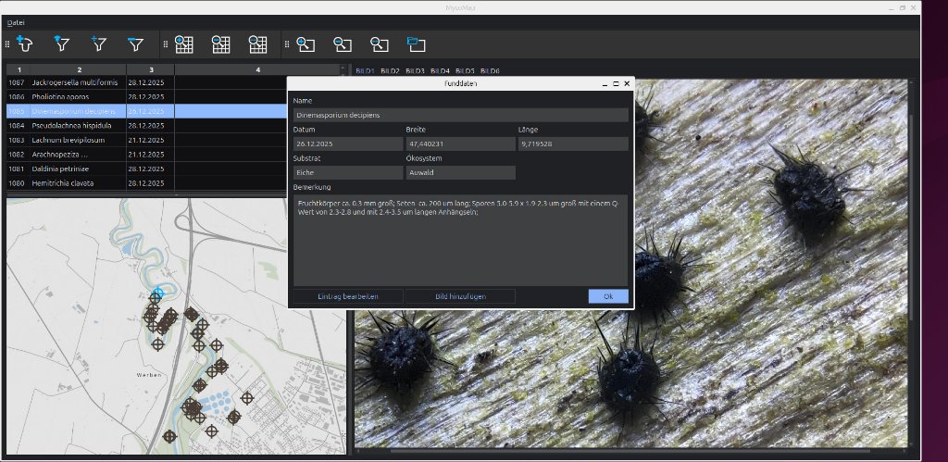Image resolution: width=948 pixels, height=462 pixels.
Task: Click column header 3 in the table
Action: (150, 69)
